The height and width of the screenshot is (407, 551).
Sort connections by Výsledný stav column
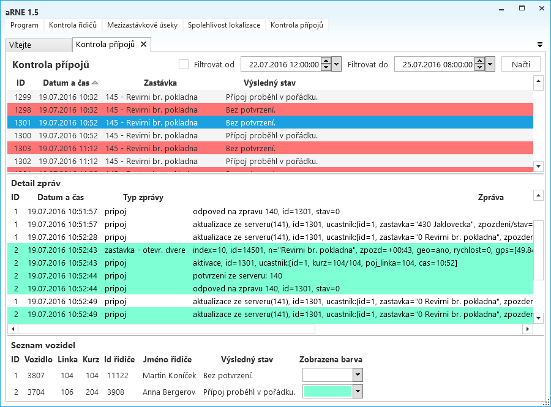(269, 83)
